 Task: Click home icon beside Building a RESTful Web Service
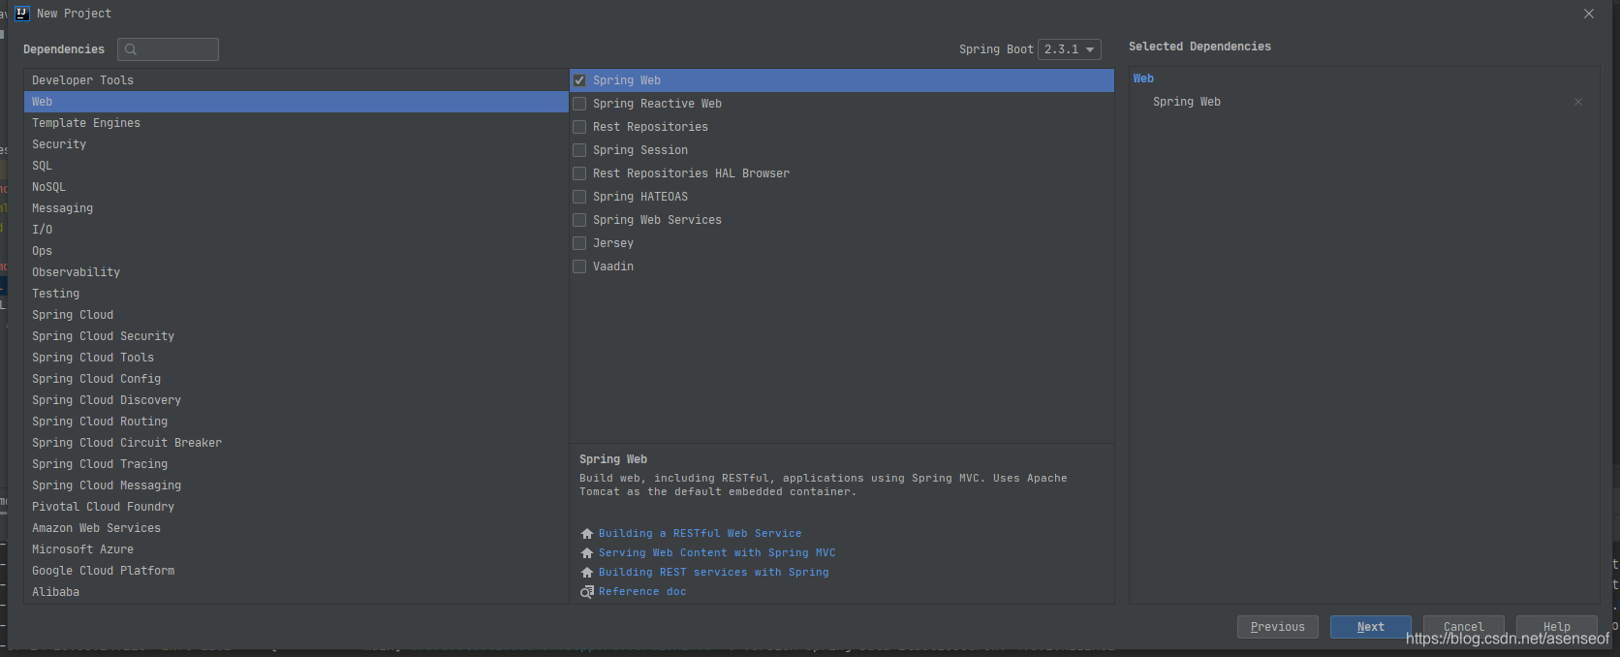pos(586,534)
